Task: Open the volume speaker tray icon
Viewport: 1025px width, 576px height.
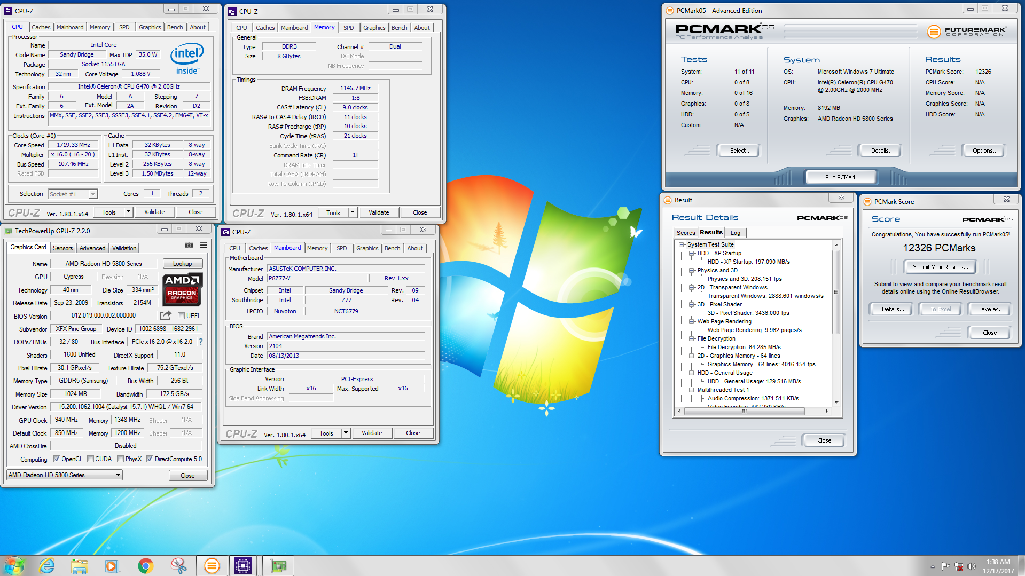Action: 972,566
